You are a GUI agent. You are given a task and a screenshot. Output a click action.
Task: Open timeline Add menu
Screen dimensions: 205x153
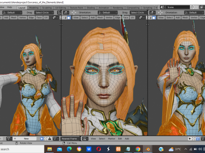(127, 139)
